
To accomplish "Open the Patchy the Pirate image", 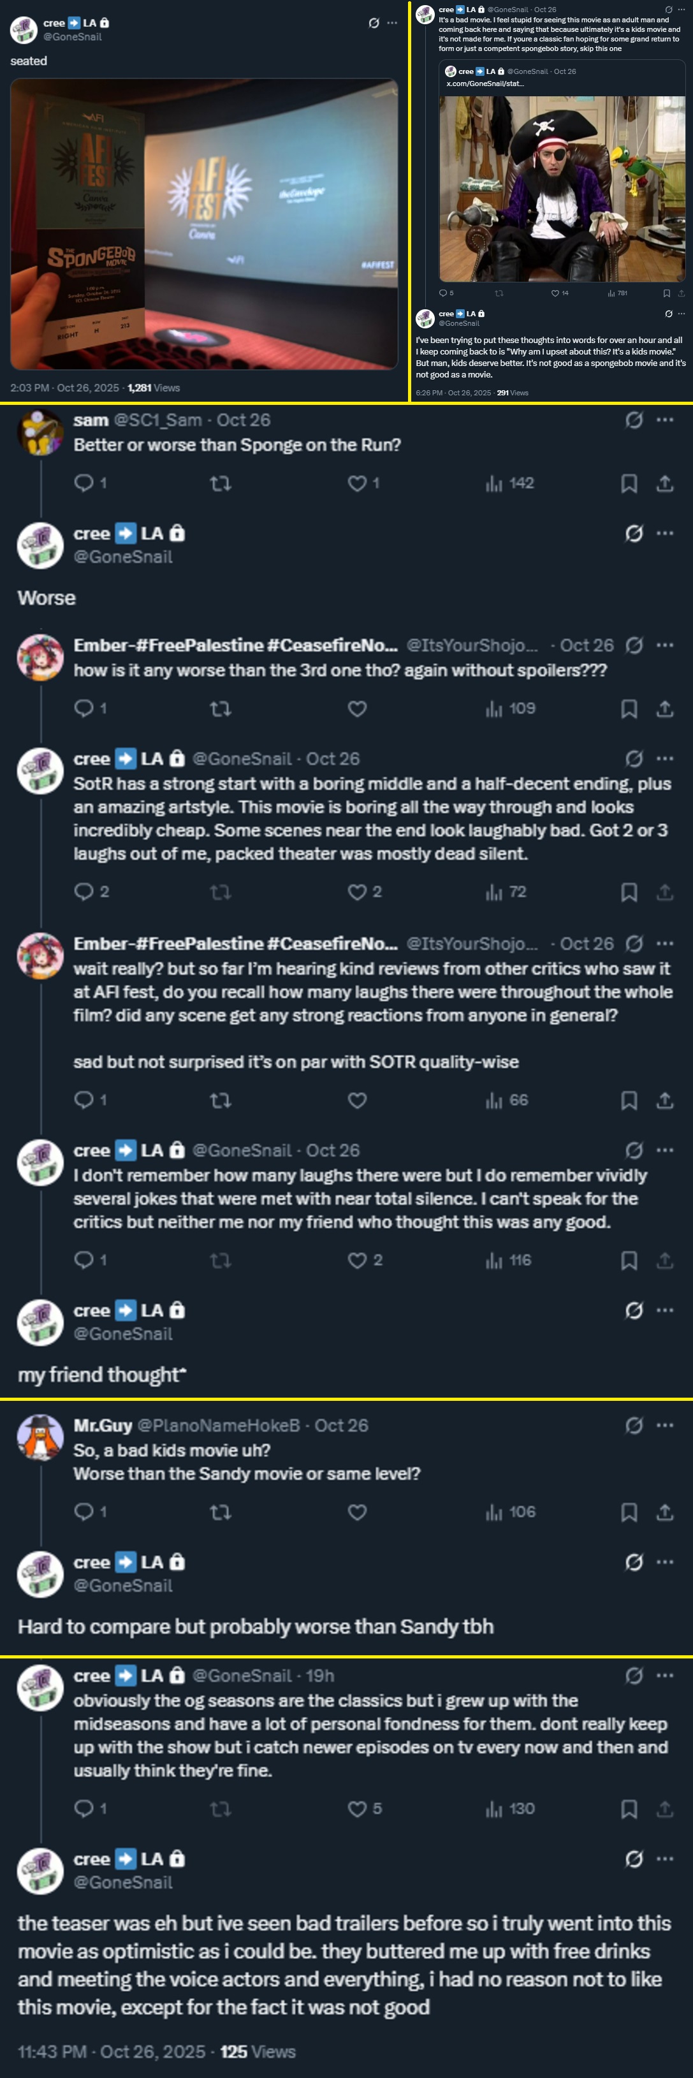I will pyautogui.click(x=562, y=188).
